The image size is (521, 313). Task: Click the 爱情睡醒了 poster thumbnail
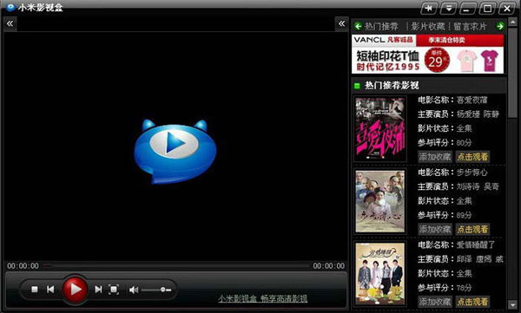click(x=380, y=274)
